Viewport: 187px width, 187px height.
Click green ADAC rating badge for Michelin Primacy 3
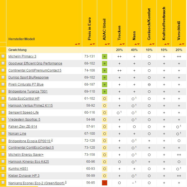click(104, 56)
